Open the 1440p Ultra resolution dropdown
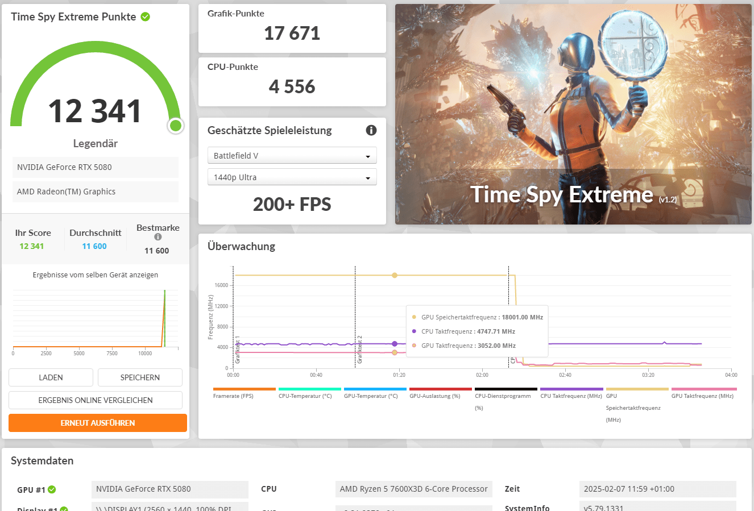 coord(292,177)
